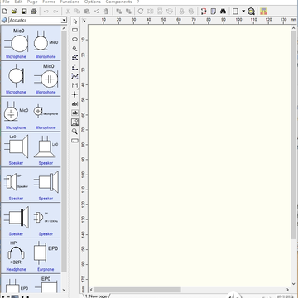Click the ruler origin corner box
Viewport: 298px width, 298px height.
(84, 21)
